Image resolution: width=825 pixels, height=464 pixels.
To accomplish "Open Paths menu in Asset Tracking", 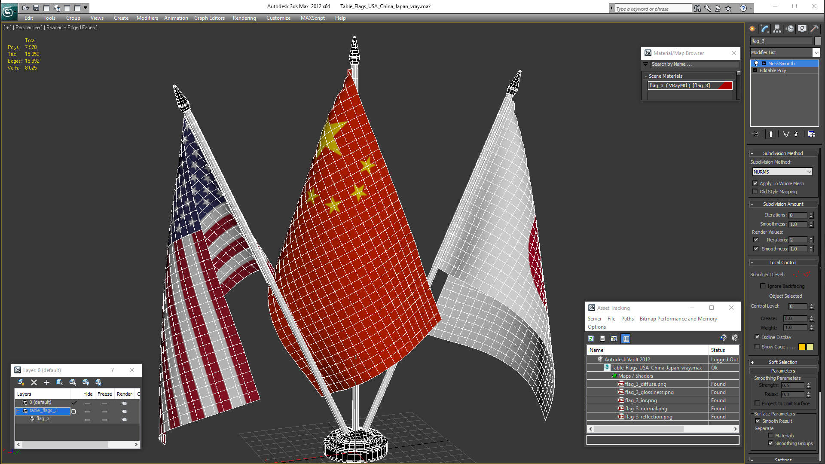I will tap(627, 319).
